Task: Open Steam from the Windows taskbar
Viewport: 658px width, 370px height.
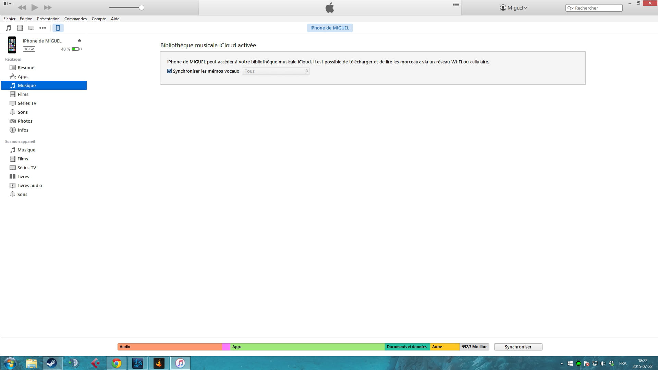Action: click(52, 363)
